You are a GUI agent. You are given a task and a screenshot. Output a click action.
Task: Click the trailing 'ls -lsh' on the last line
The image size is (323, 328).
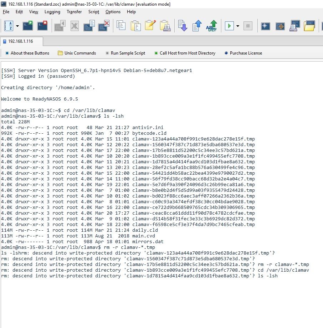[x=268, y=276]
